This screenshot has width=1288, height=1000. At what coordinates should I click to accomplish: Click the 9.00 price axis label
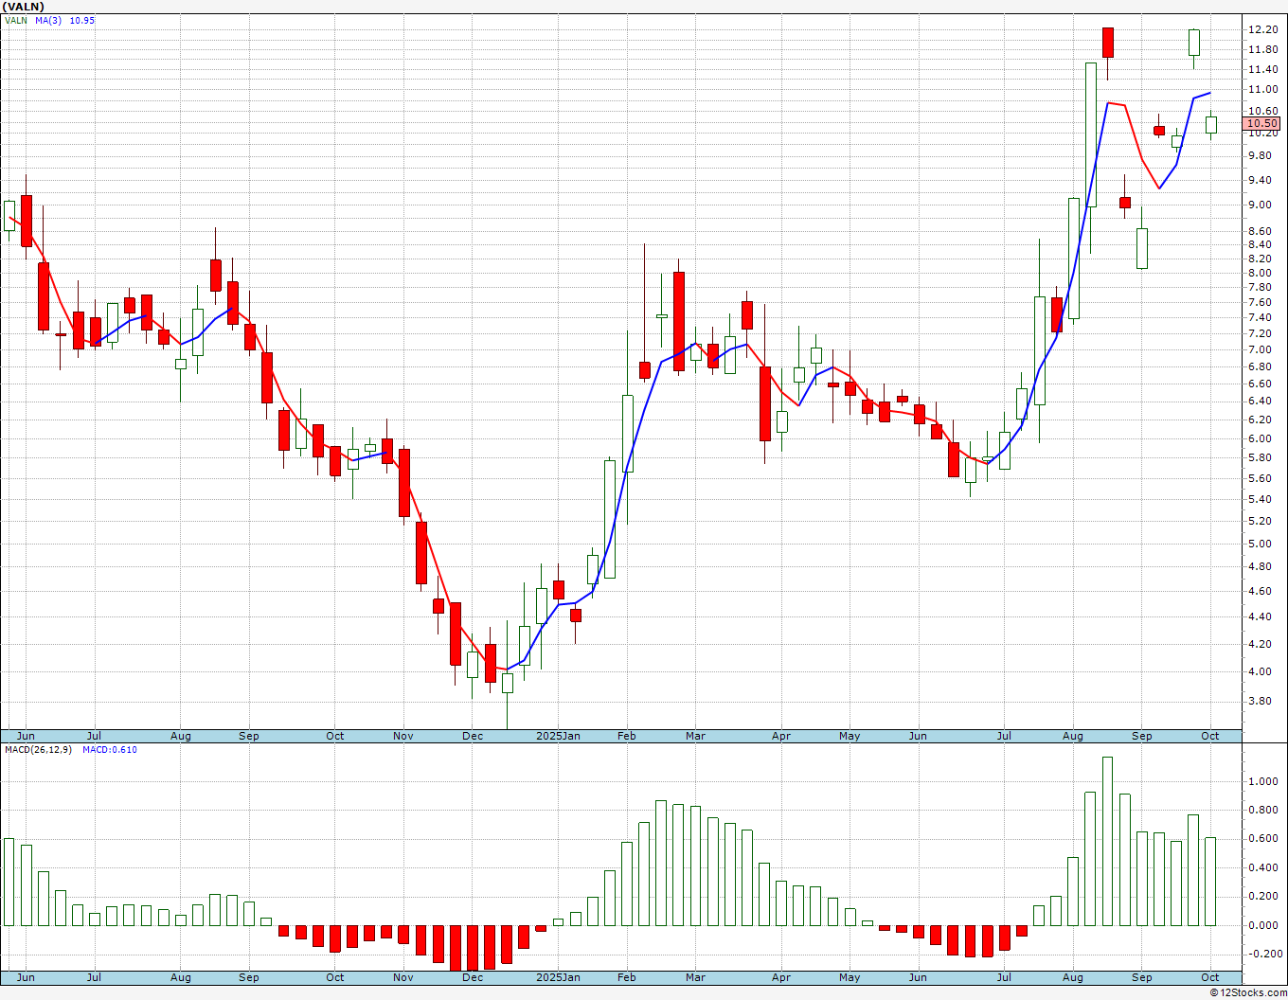point(1260,205)
